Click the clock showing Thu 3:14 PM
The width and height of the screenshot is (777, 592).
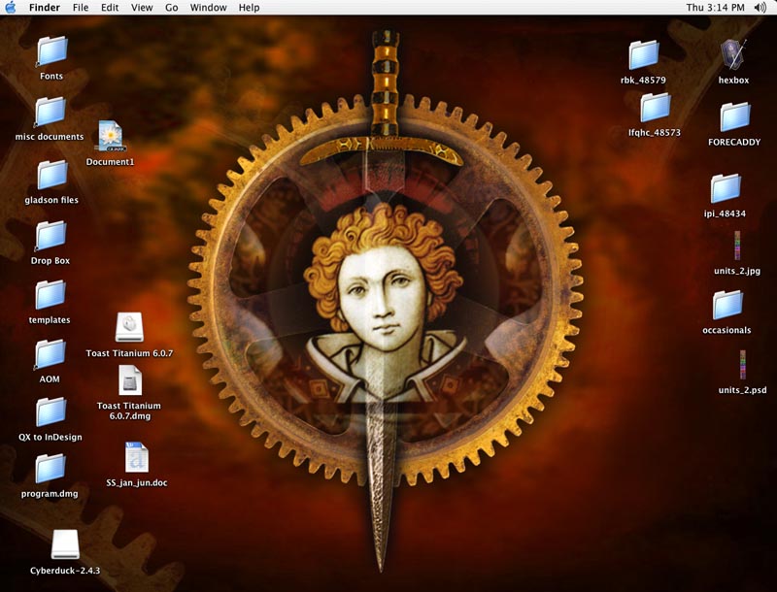pos(714,8)
